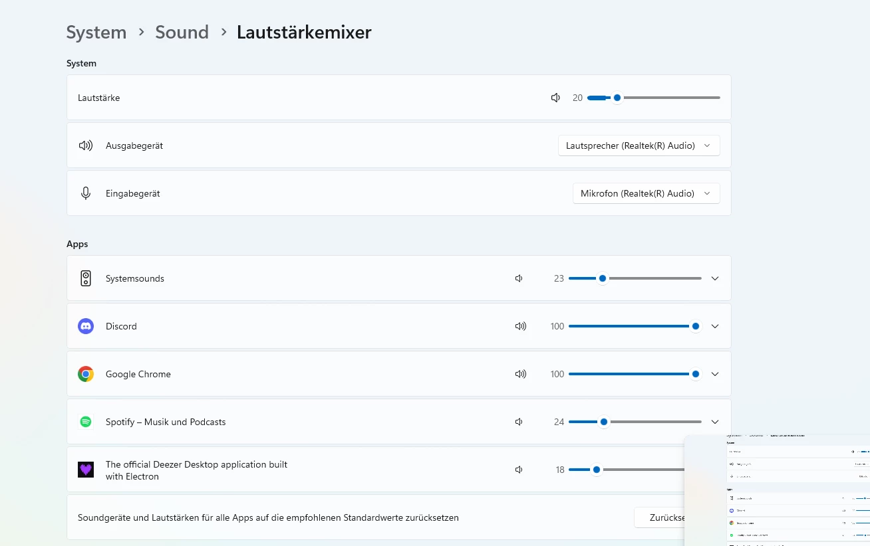This screenshot has height=546, width=870.
Task: Expand the Google Chrome row chevron
Action: [x=715, y=374]
